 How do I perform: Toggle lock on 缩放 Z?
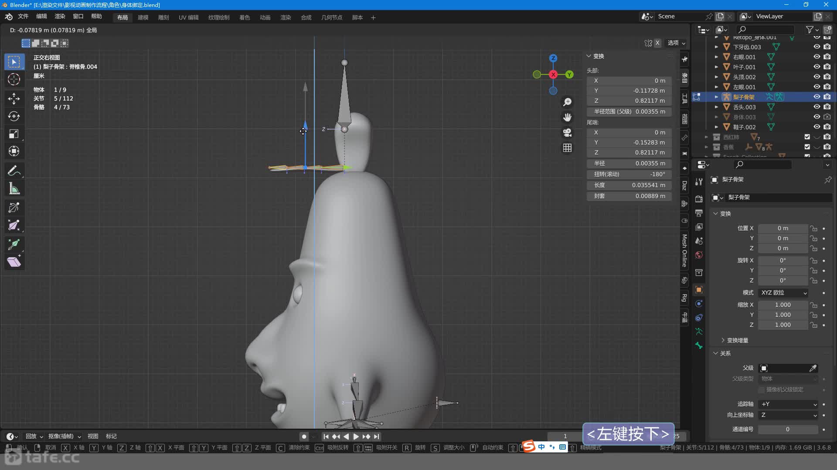(813, 325)
